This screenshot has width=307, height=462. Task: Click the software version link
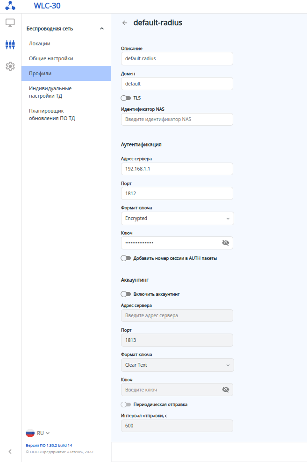[49, 445]
